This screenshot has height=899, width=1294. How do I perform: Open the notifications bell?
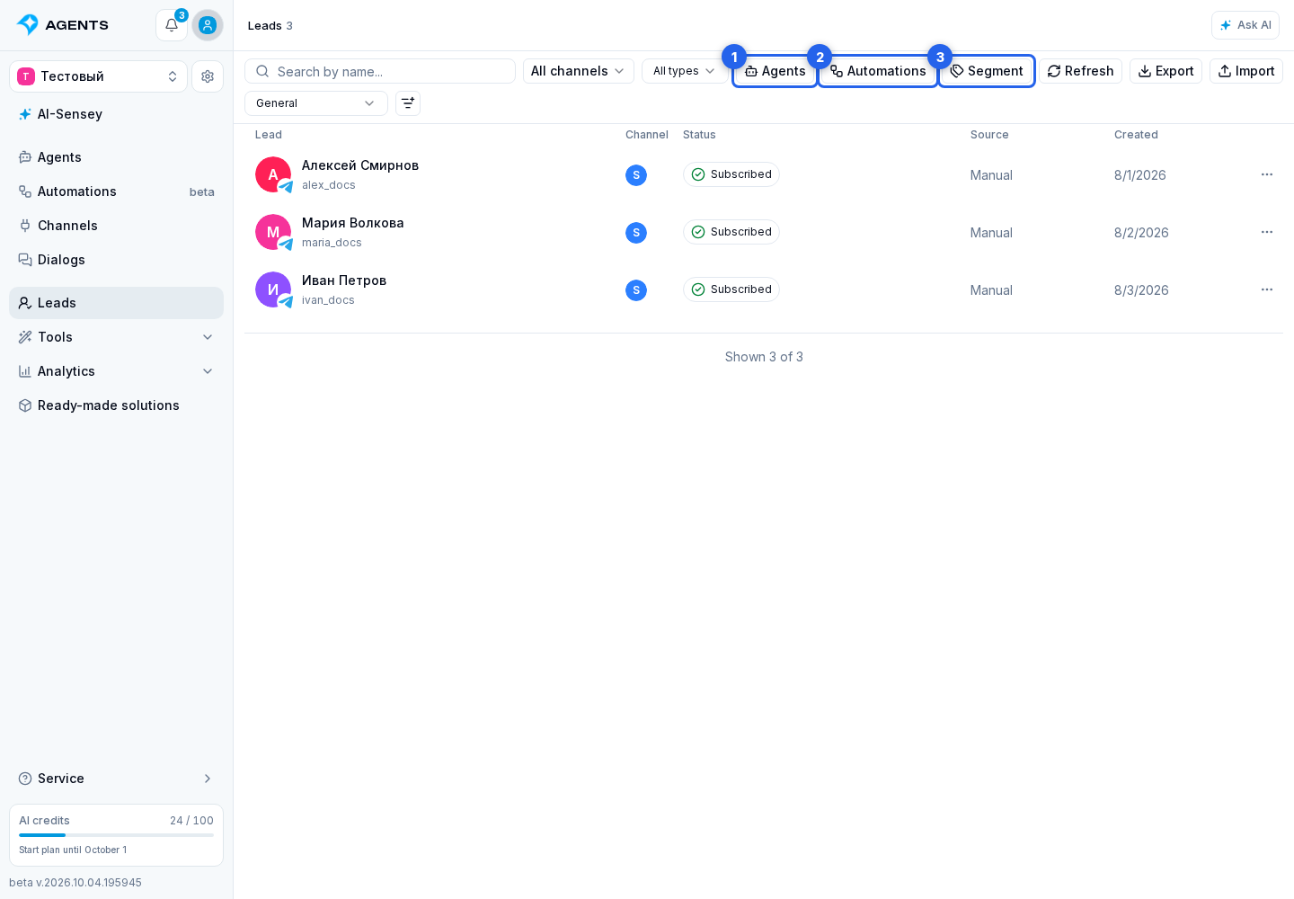click(172, 25)
